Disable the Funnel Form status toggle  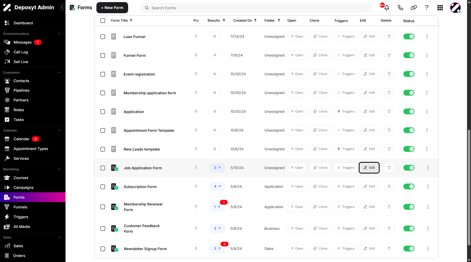pyautogui.click(x=409, y=55)
